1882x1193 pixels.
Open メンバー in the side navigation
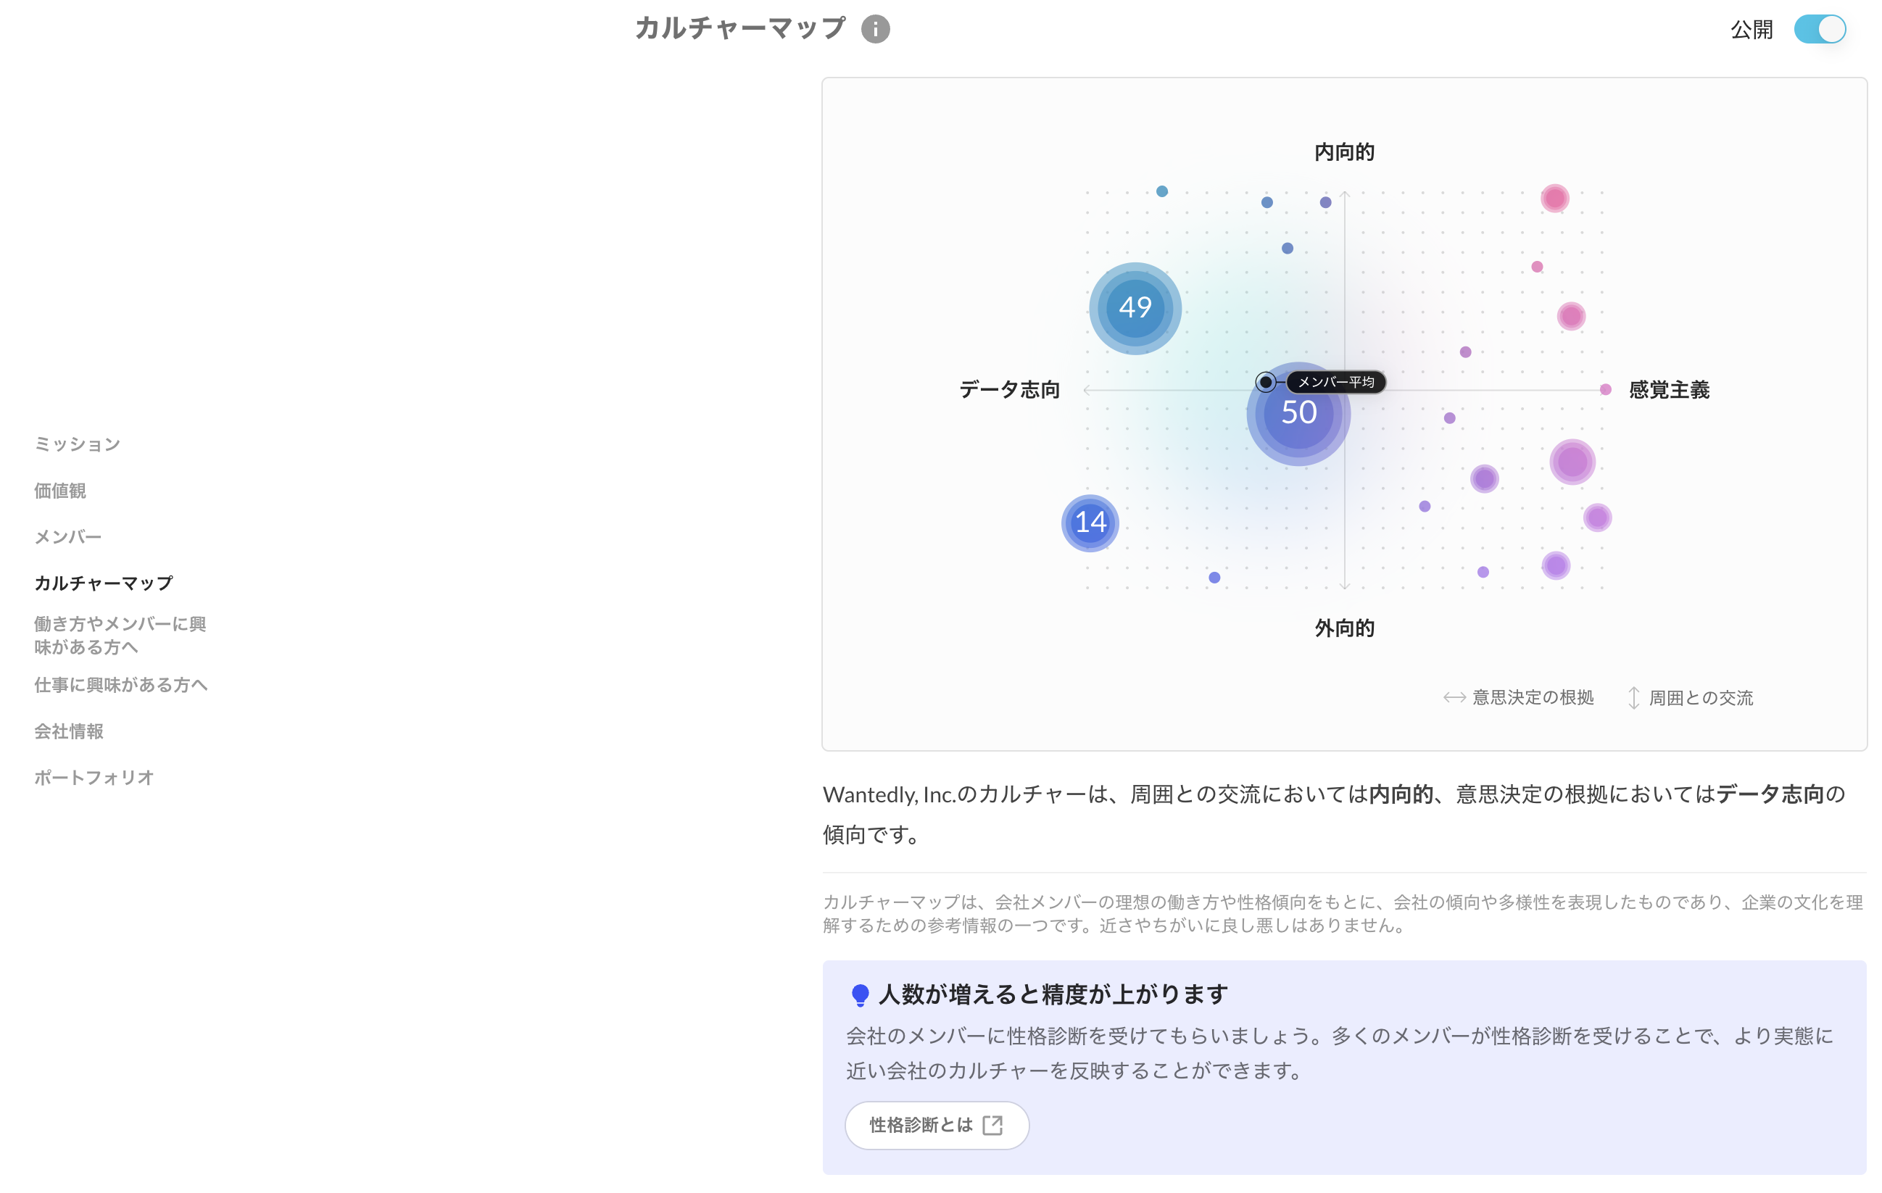click(x=68, y=537)
